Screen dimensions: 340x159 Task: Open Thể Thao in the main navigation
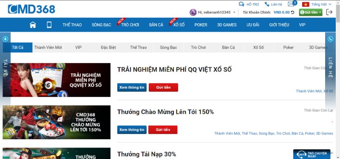72,25
